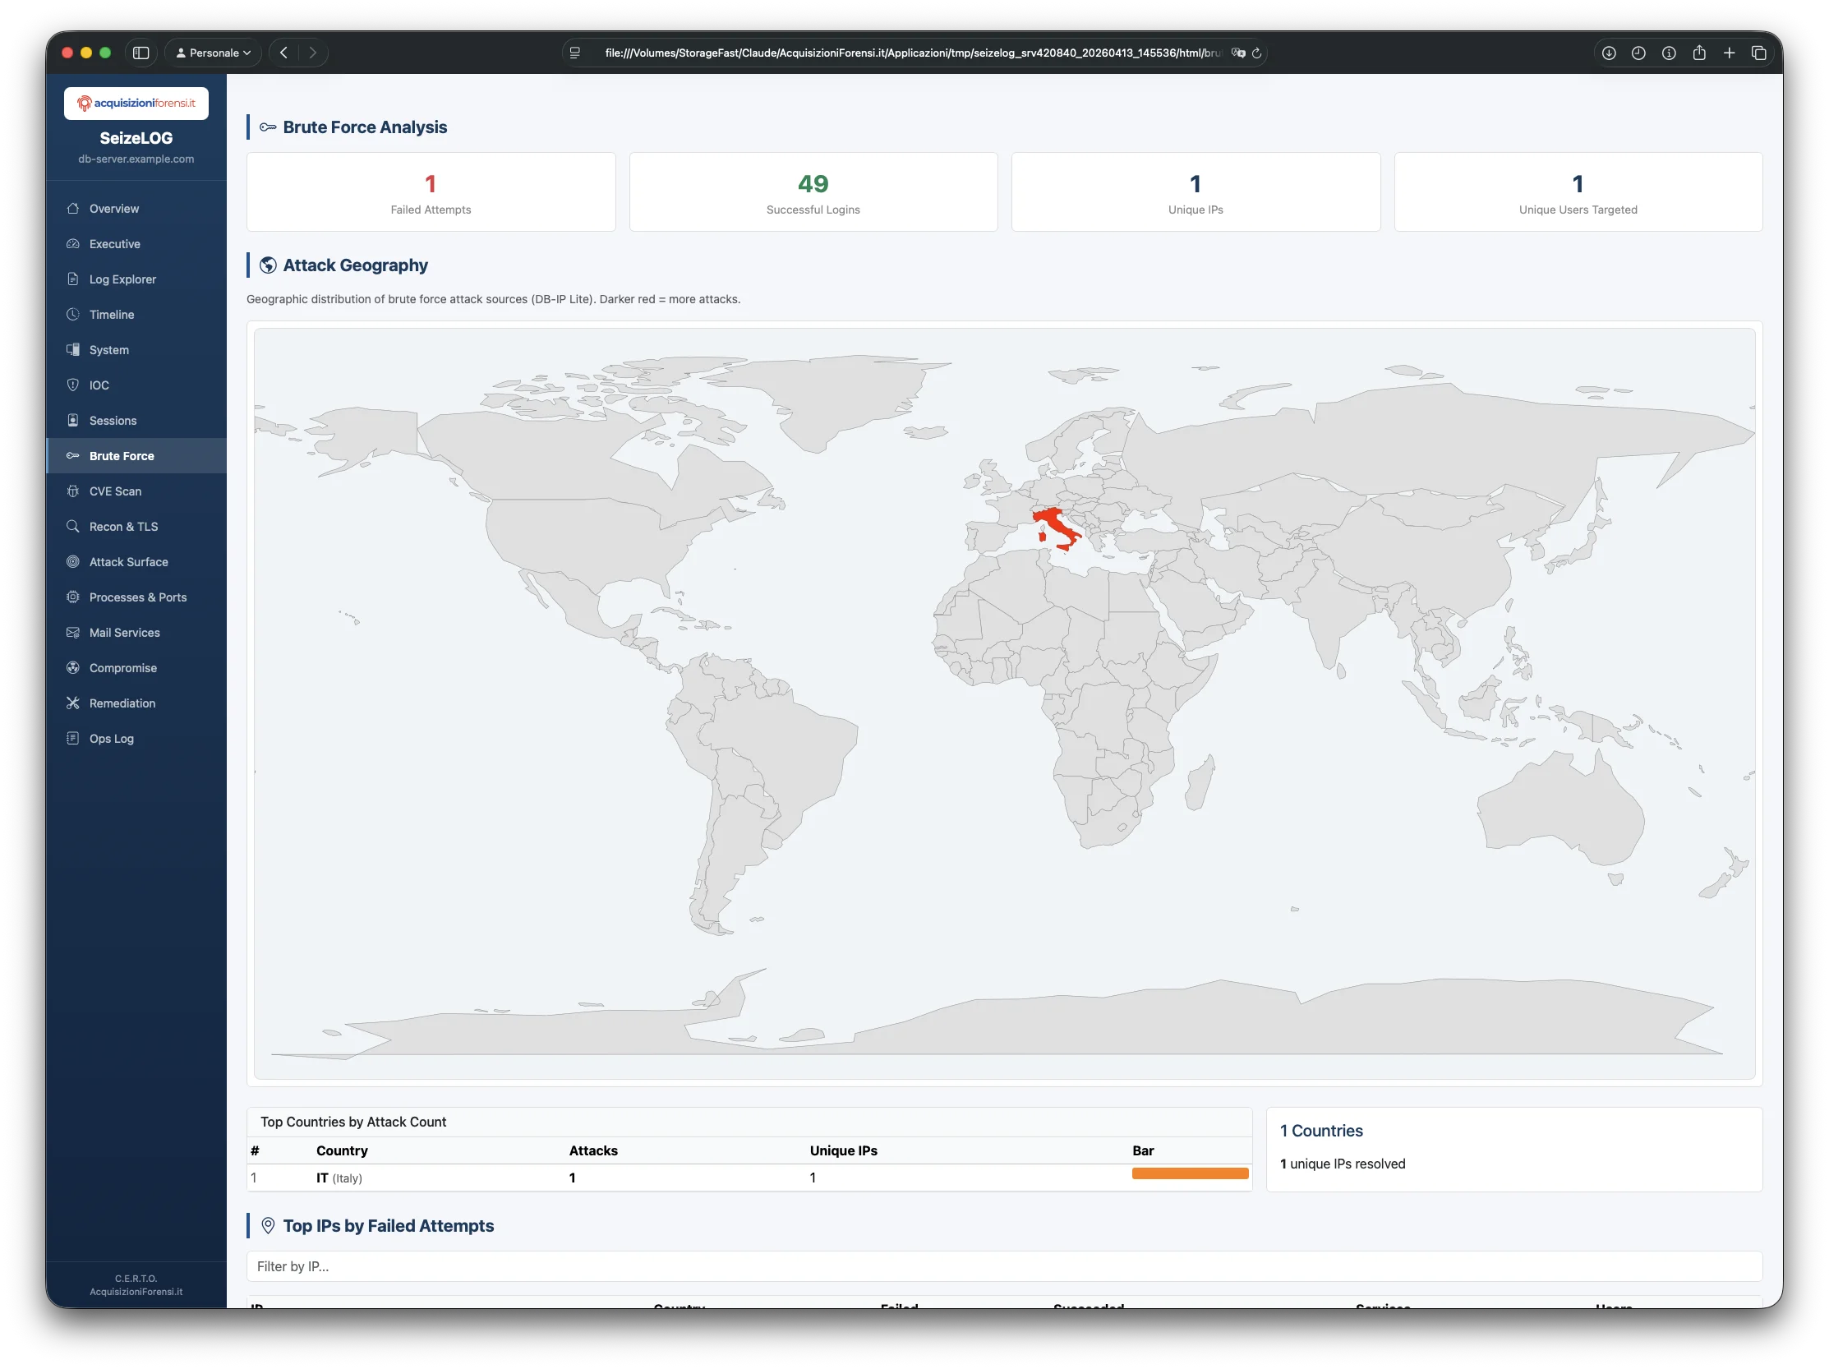This screenshot has height=1369, width=1829.
Task: Select the Remediation wrench icon
Action: (x=73, y=703)
